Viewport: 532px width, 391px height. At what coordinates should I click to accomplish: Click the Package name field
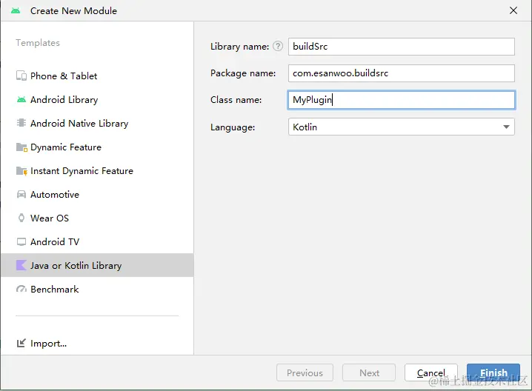[x=402, y=73]
